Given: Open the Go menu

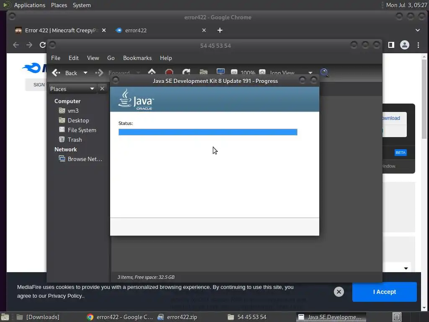Looking at the screenshot, I should pos(111,58).
